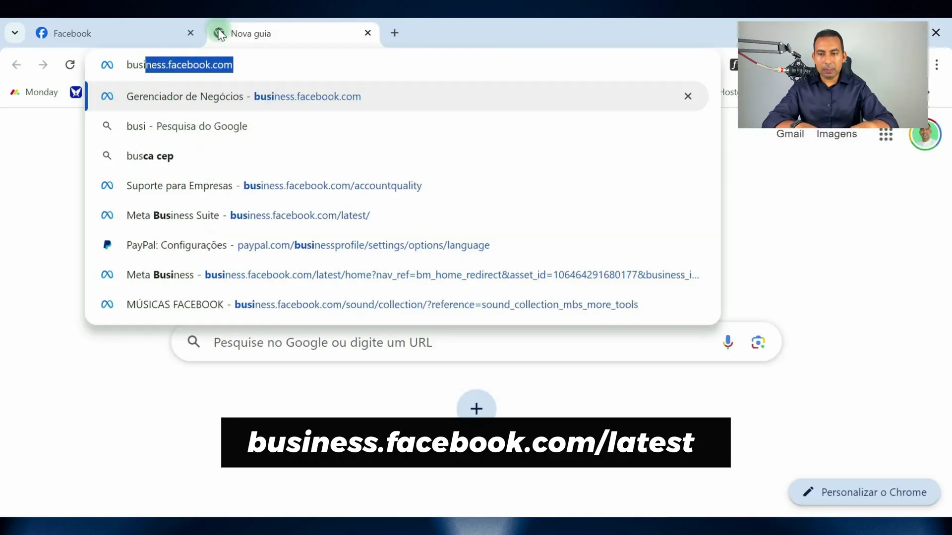Click the Google search icon in suggestion
Image resolution: width=952 pixels, height=535 pixels.
coord(107,126)
